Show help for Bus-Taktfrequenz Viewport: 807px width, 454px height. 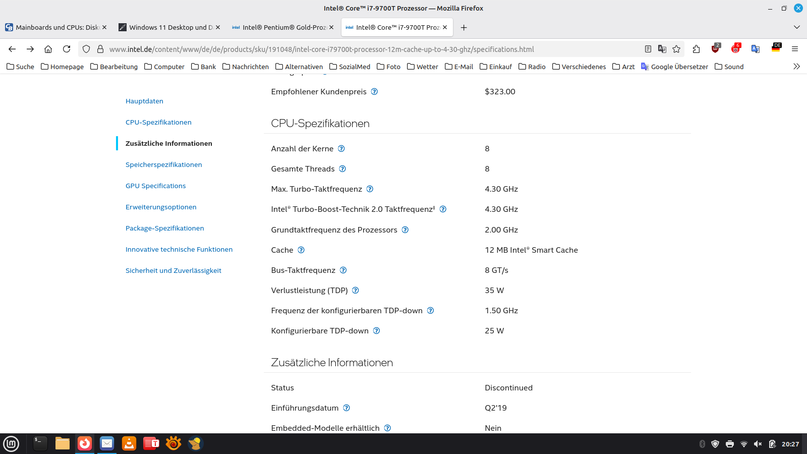pos(343,270)
